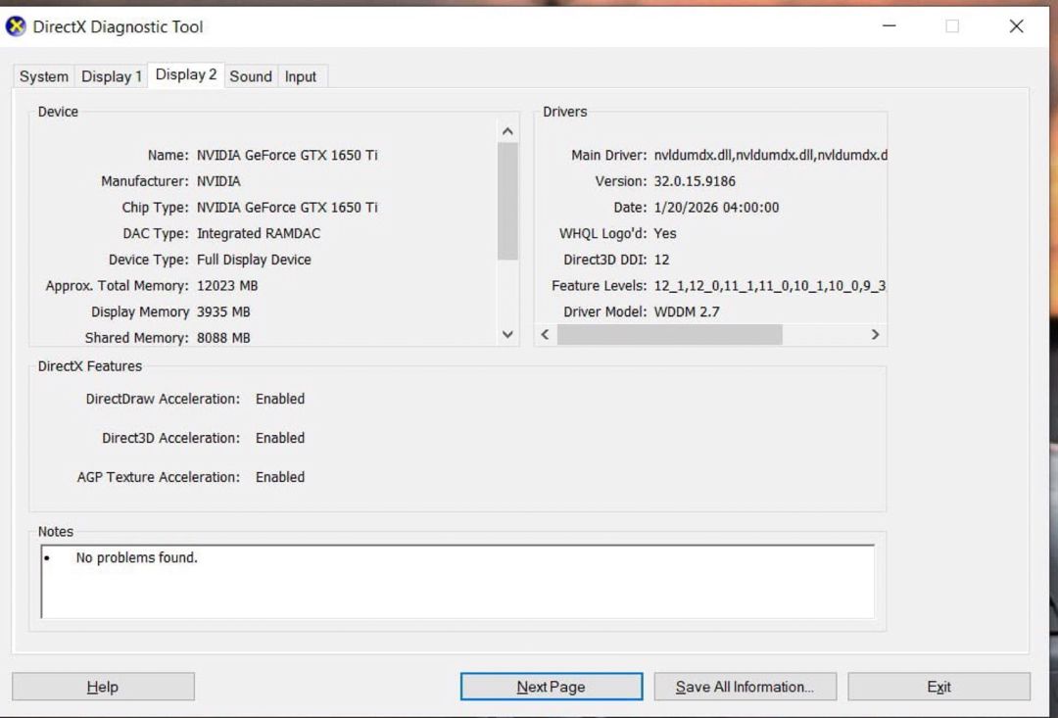1058x718 pixels.
Task: Open the Input tab
Action: click(301, 76)
